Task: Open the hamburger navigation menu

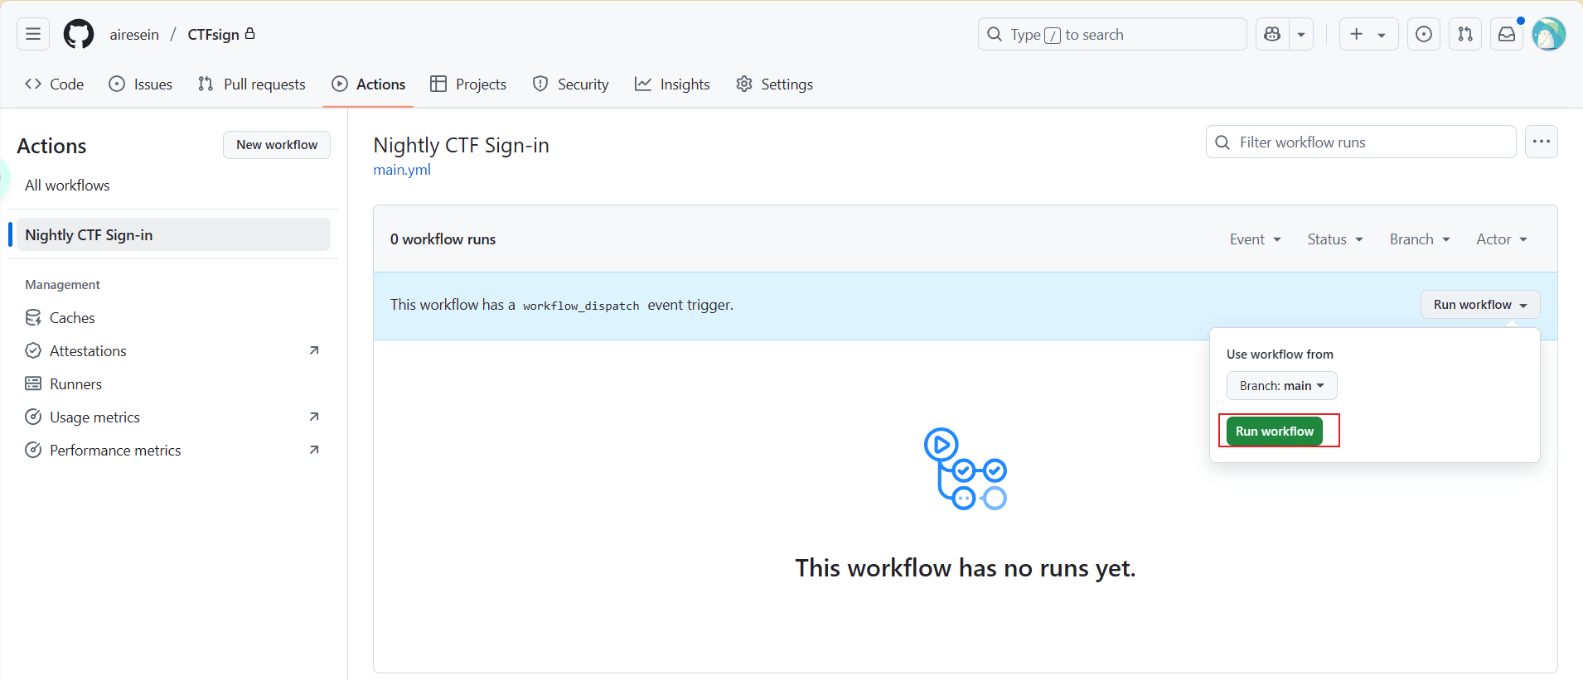Action: tap(33, 34)
